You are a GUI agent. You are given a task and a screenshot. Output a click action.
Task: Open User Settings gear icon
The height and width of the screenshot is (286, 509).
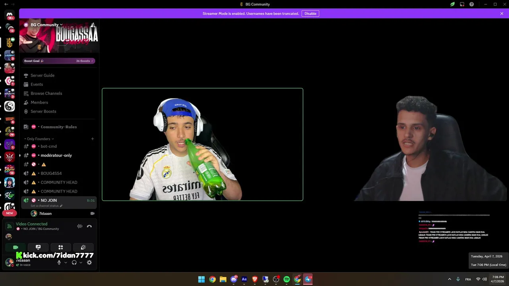89,262
